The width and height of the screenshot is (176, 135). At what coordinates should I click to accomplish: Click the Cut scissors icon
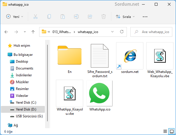click(x=35, y=17)
